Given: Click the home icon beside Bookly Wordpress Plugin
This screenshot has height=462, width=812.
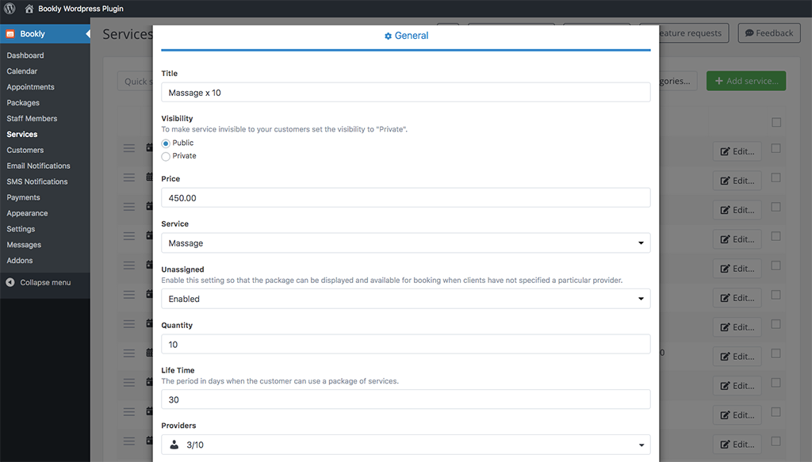Looking at the screenshot, I should click(29, 8).
